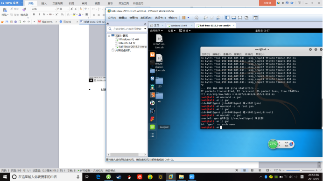Open Burp Suite icon in the Kali dock
323x181 pixels.
[x=152, y=95]
